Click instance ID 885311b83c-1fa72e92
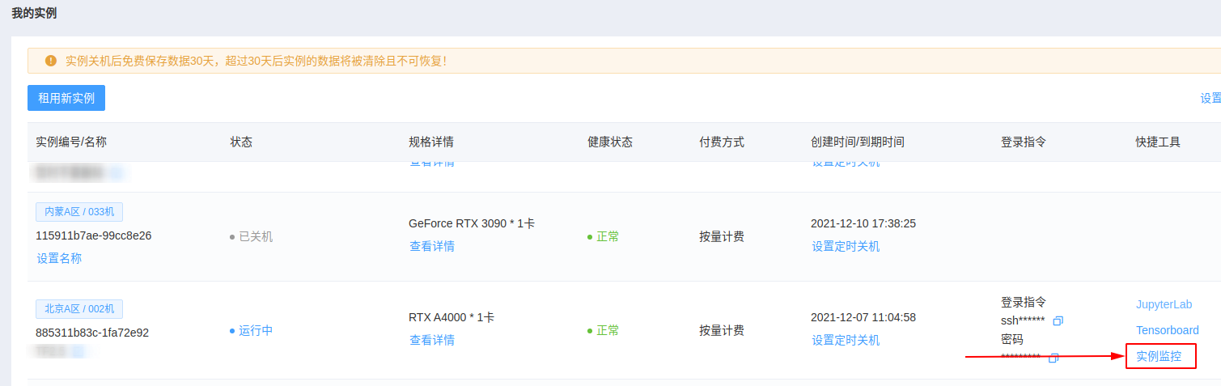This screenshot has width=1221, height=386. pos(92,333)
